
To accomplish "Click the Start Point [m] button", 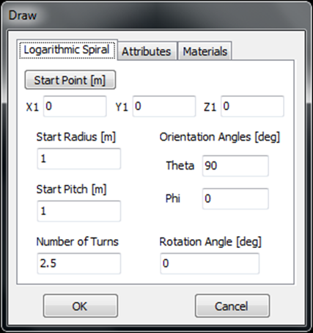I will [70, 80].
